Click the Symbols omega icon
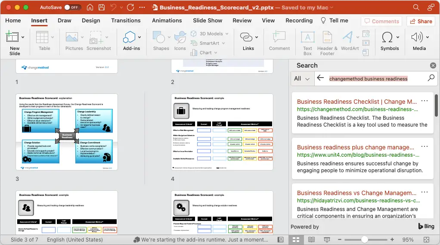This screenshot has width=440, height=245. pos(387,37)
